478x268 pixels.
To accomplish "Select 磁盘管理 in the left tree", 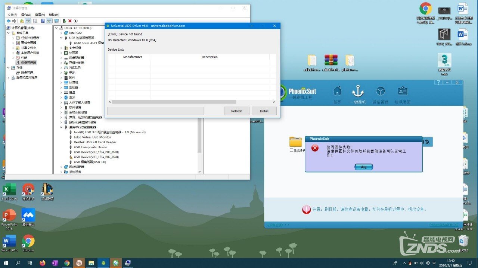I will point(27,73).
